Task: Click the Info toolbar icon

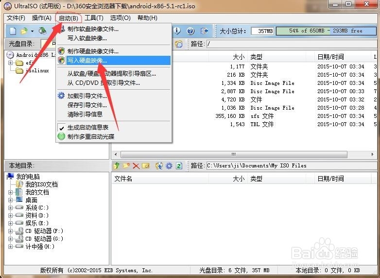Action: coord(178,31)
